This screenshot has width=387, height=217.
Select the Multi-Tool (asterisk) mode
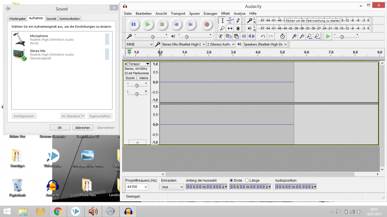point(238,28)
